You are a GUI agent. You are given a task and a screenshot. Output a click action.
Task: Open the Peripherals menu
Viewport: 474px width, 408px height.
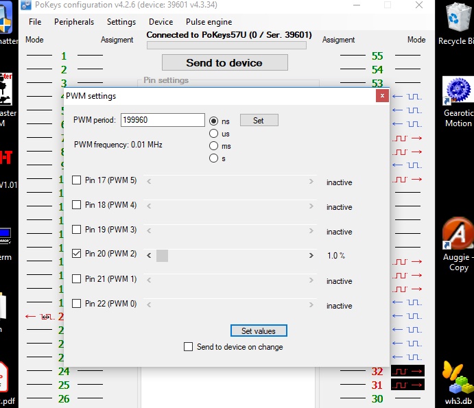[74, 22]
